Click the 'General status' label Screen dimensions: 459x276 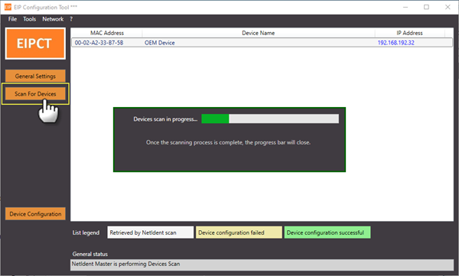90,254
